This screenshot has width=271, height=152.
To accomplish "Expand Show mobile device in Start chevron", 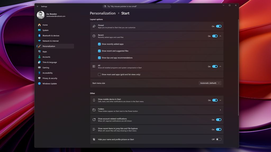I will (x=220, y=100).
